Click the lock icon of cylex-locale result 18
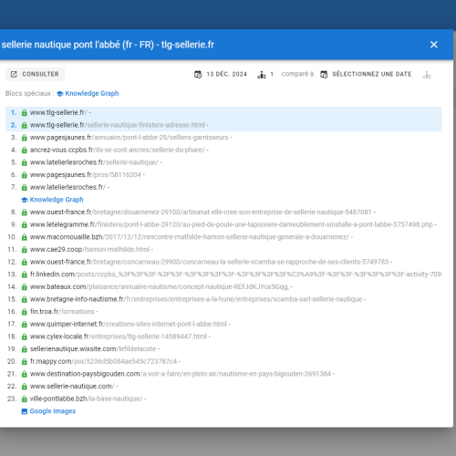The height and width of the screenshot is (456, 456). pos(25,337)
